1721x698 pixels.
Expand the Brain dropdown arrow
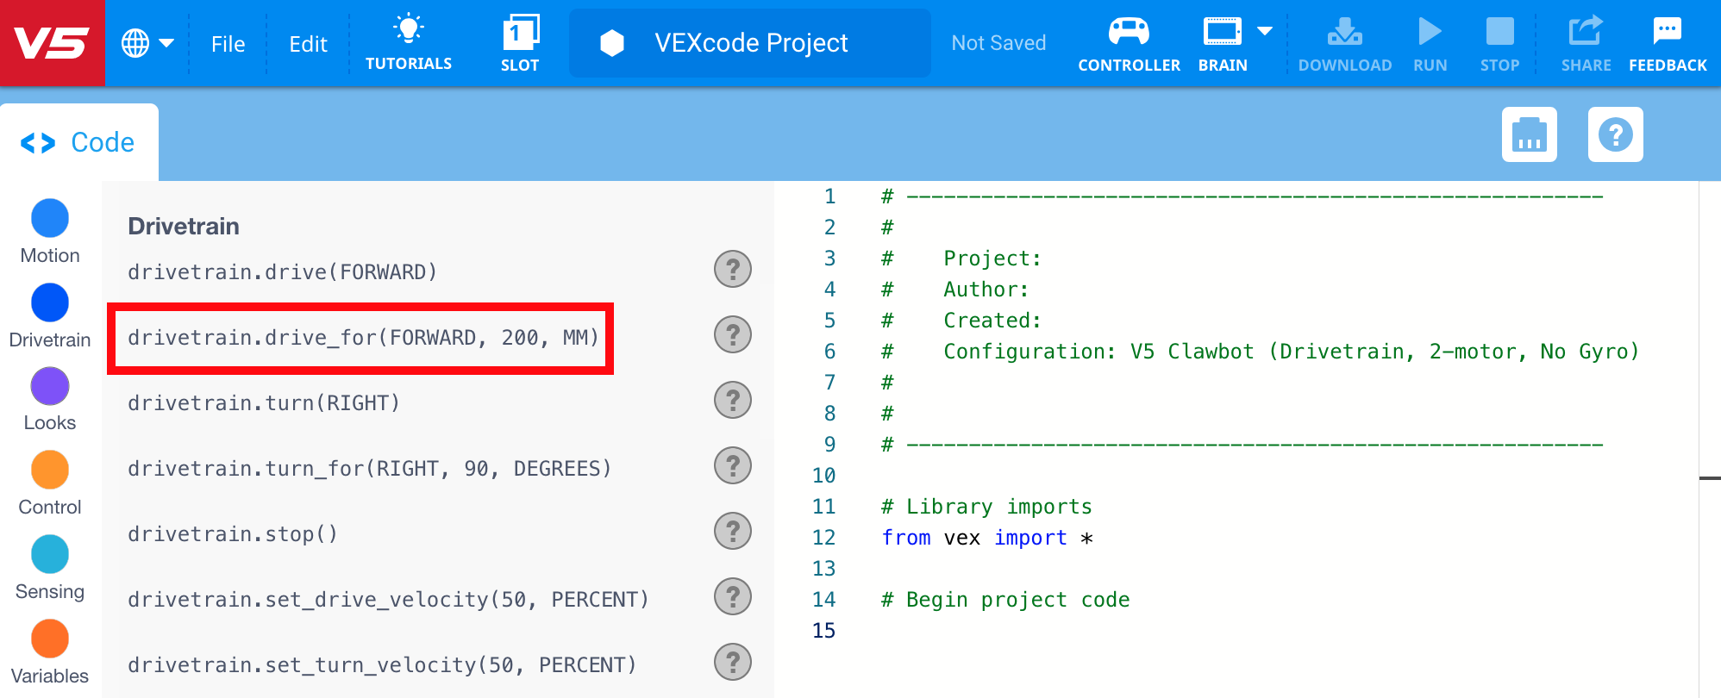point(1265,32)
